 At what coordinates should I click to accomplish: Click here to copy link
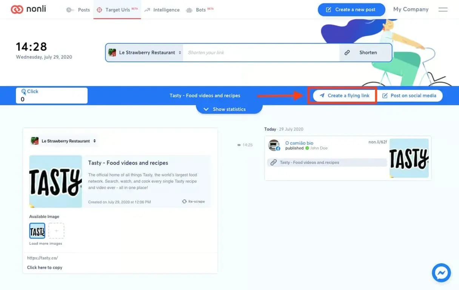click(x=45, y=267)
